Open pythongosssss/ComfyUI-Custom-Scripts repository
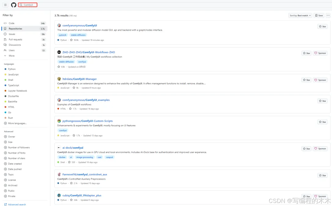This screenshot has height=206, width=332. [x=87, y=121]
